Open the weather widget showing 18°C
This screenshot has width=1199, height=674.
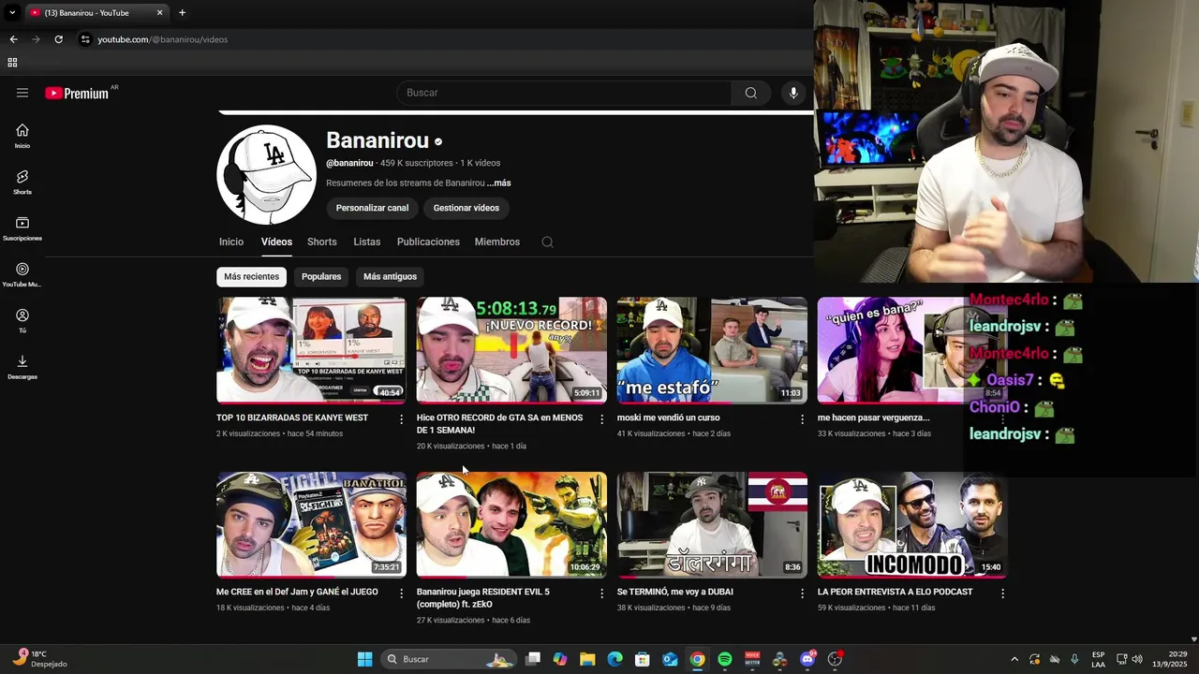tap(39, 659)
